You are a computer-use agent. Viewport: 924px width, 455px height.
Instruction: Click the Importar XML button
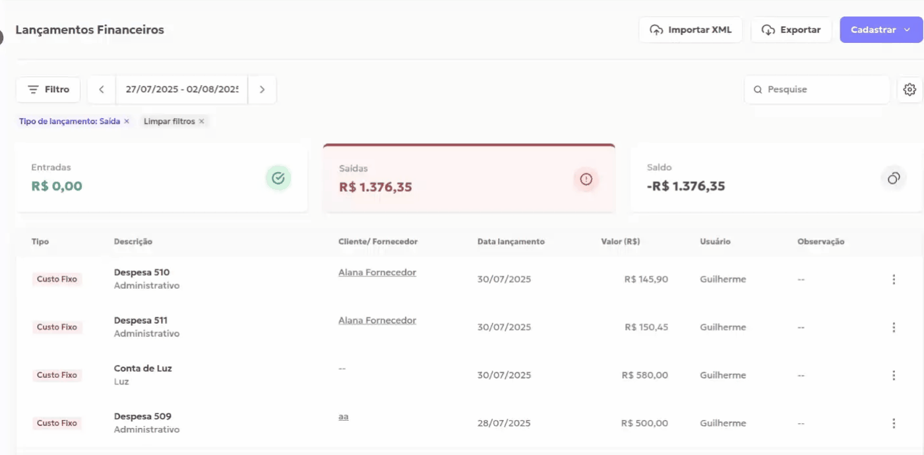tap(691, 30)
